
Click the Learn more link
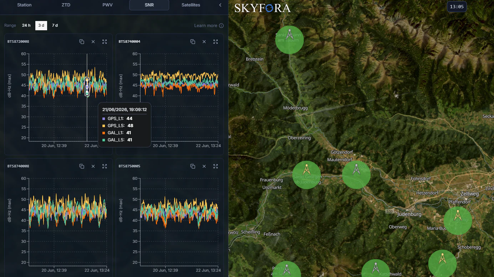(206, 26)
